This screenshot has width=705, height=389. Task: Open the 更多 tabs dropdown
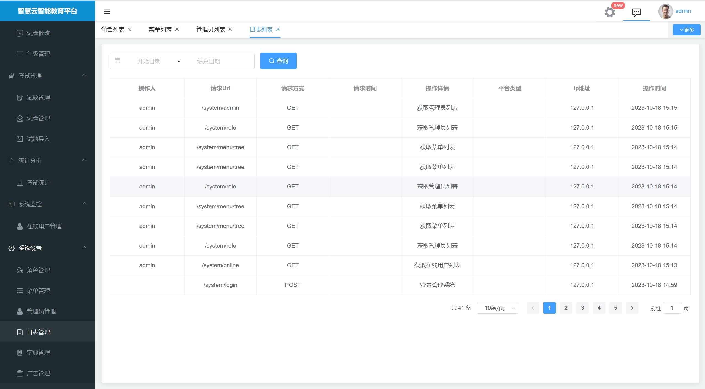[686, 30]
